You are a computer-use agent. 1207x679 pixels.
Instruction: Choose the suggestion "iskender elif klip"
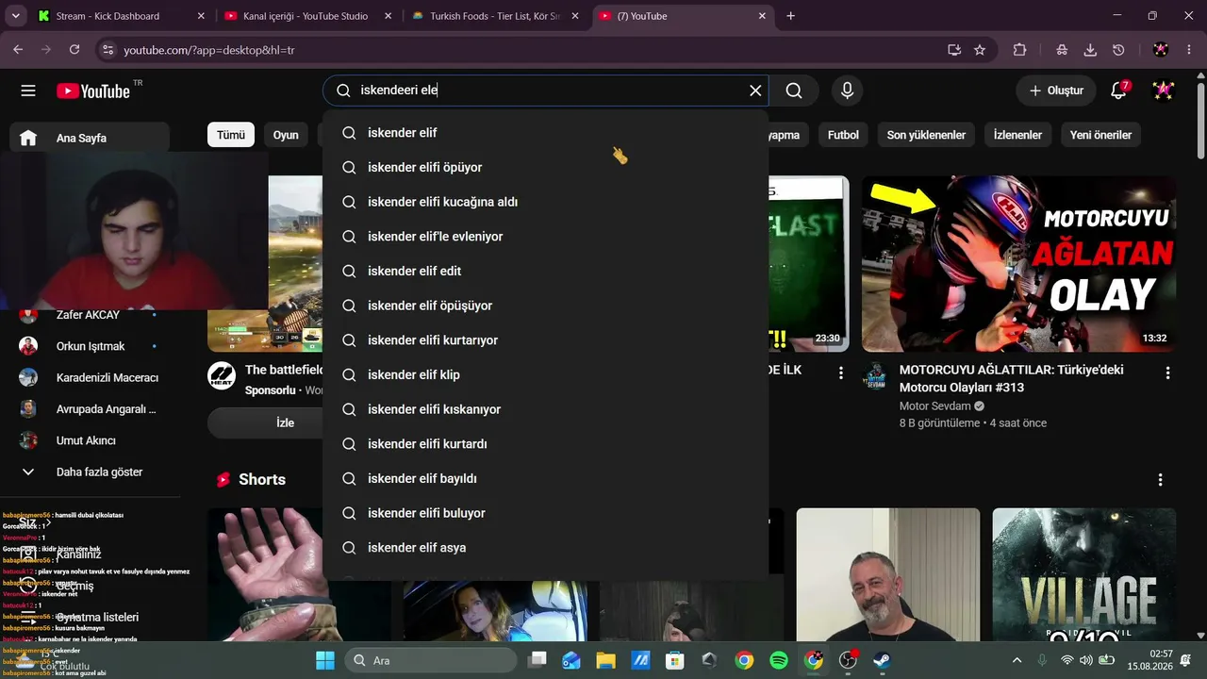pyautogui.click(x=545, y=374)
